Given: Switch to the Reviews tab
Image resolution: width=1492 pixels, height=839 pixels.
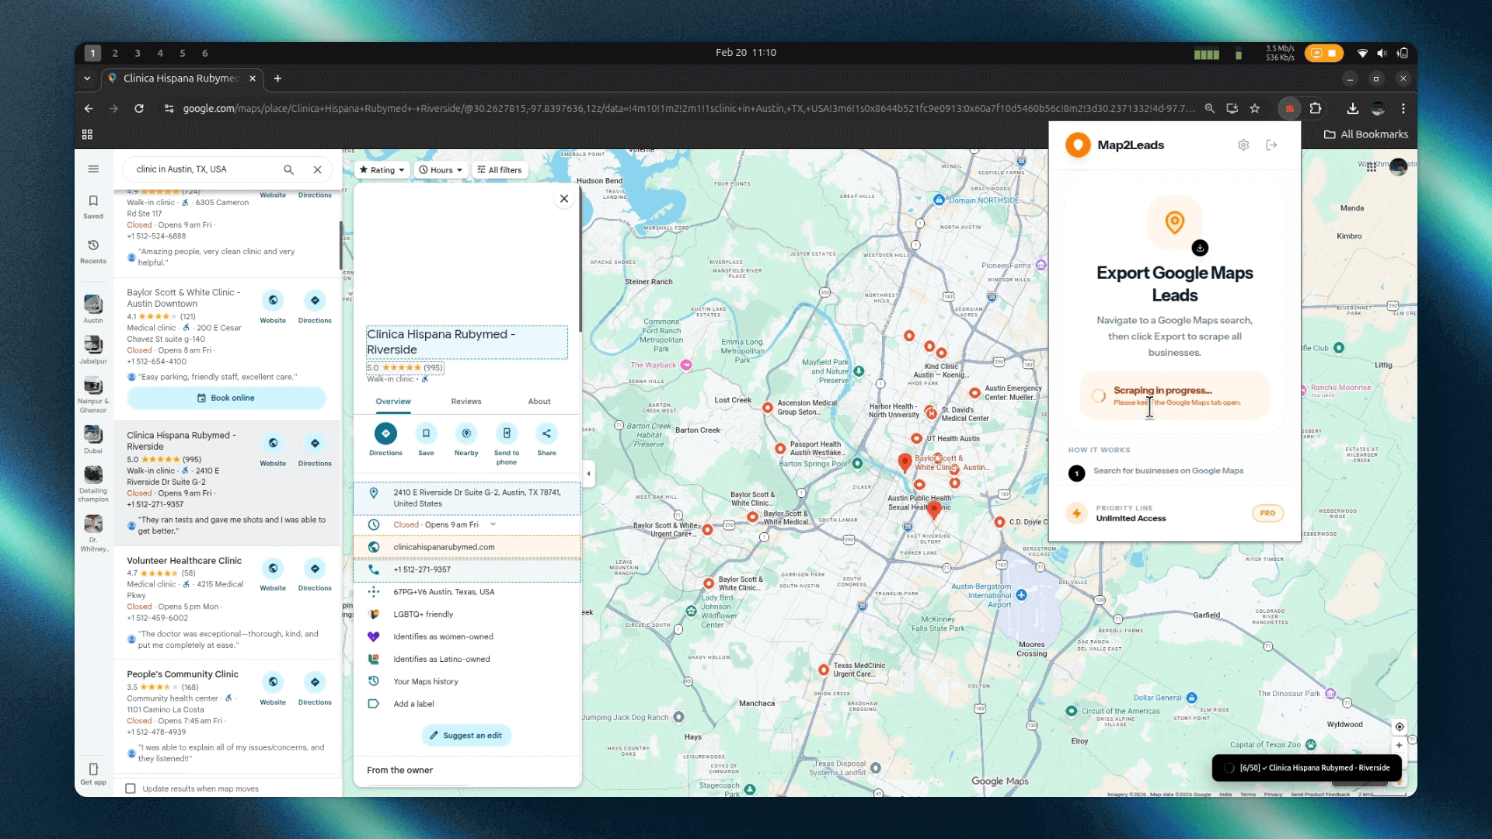Looking at the screenshot, I should coord(465,402).
